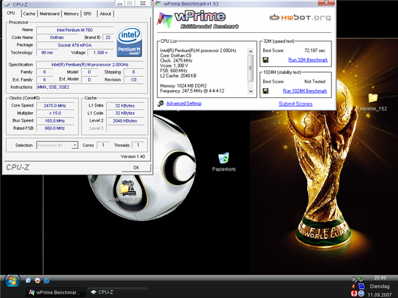The image size is (398, 298).
Task: Click the Voltage value 1.308 v
Action: [101, 52]
